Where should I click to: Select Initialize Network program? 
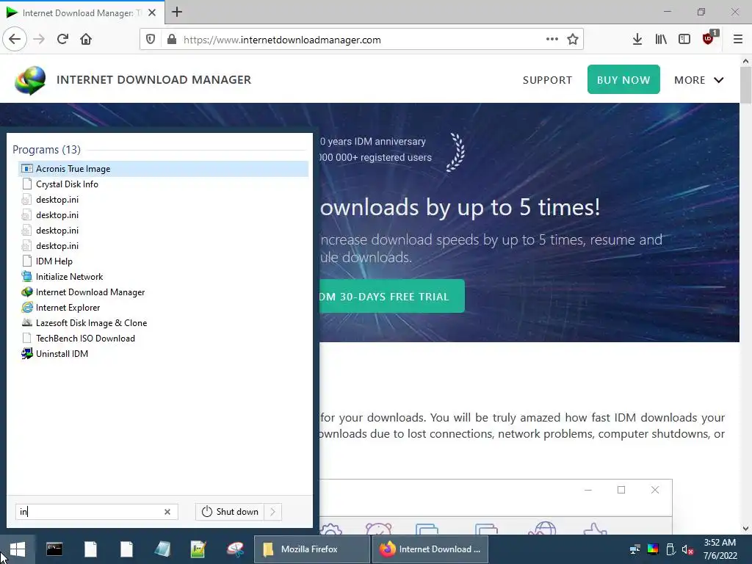click(x=164, y=277)
